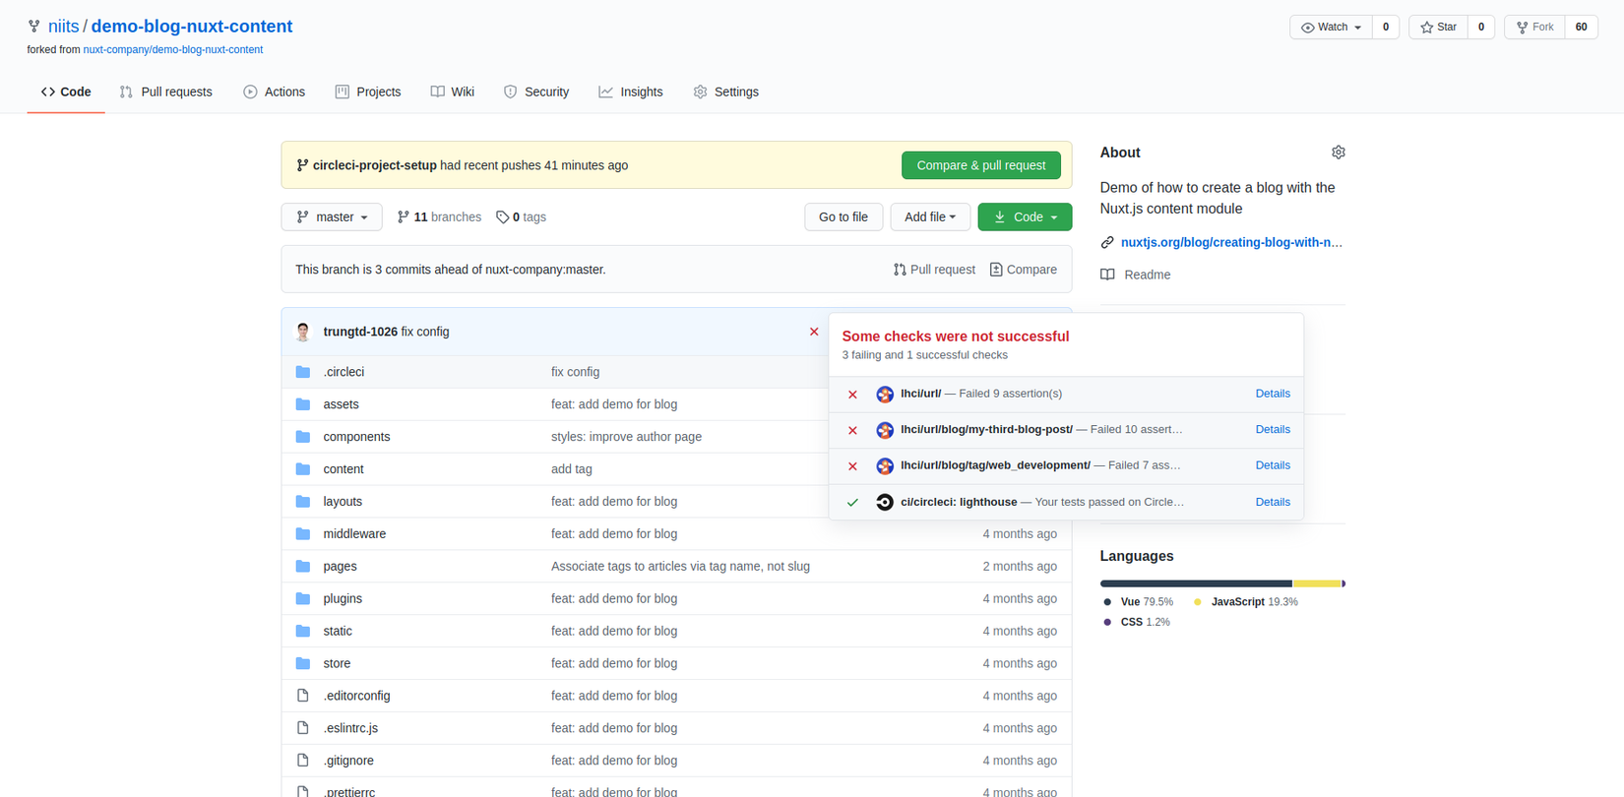1624x797 pixels.
Task: Click trungtd-1026's avatar thumbnail
Action: [x=303, y=333]
